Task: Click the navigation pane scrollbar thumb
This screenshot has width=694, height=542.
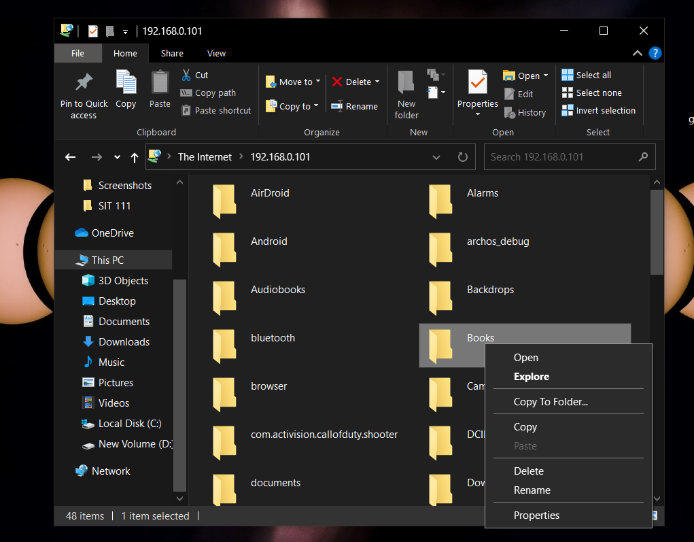Action: pyautogui.click(x=179, y=385)
